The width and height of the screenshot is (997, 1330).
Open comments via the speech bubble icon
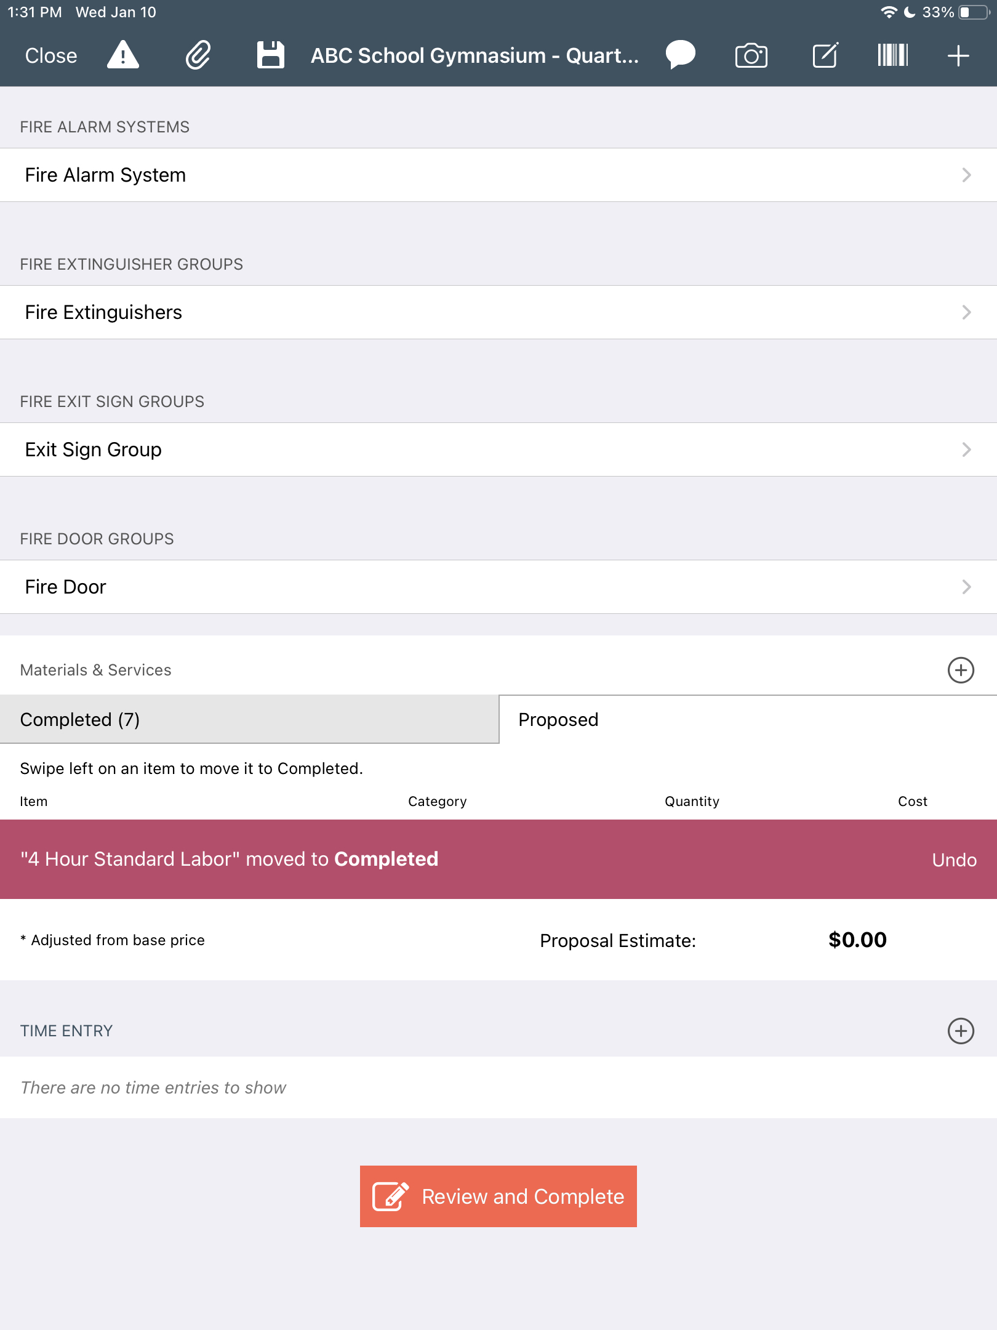[680, 55]
